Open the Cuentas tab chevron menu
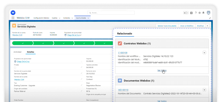 [59, 18]
